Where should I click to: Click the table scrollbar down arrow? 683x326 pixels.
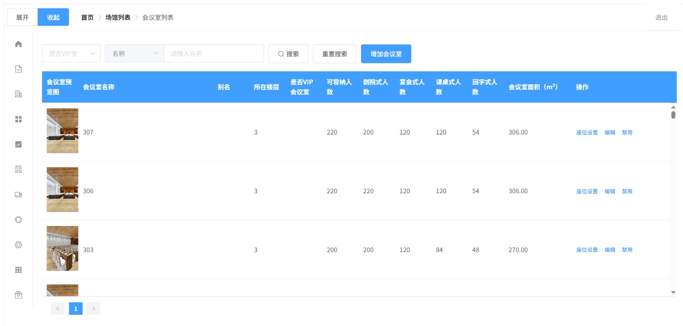click(673, 292)
